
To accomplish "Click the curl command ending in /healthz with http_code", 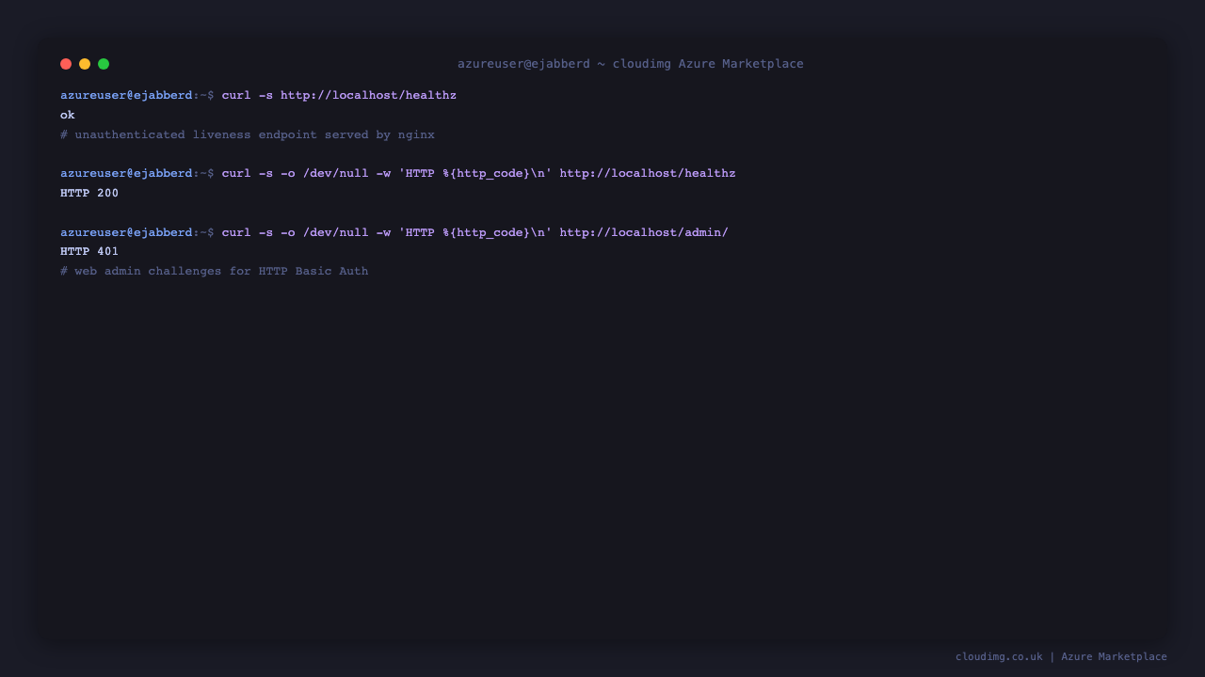I will pyautogui.click(x=478, y=174).
